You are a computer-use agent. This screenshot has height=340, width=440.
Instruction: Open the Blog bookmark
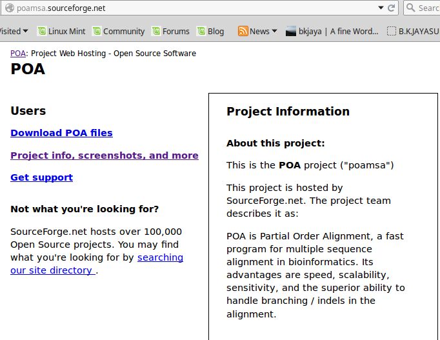tap(210, 31)
